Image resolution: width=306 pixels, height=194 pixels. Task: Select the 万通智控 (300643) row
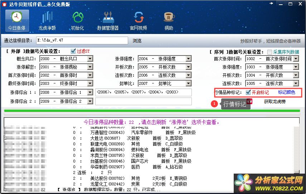click(134, 132)
